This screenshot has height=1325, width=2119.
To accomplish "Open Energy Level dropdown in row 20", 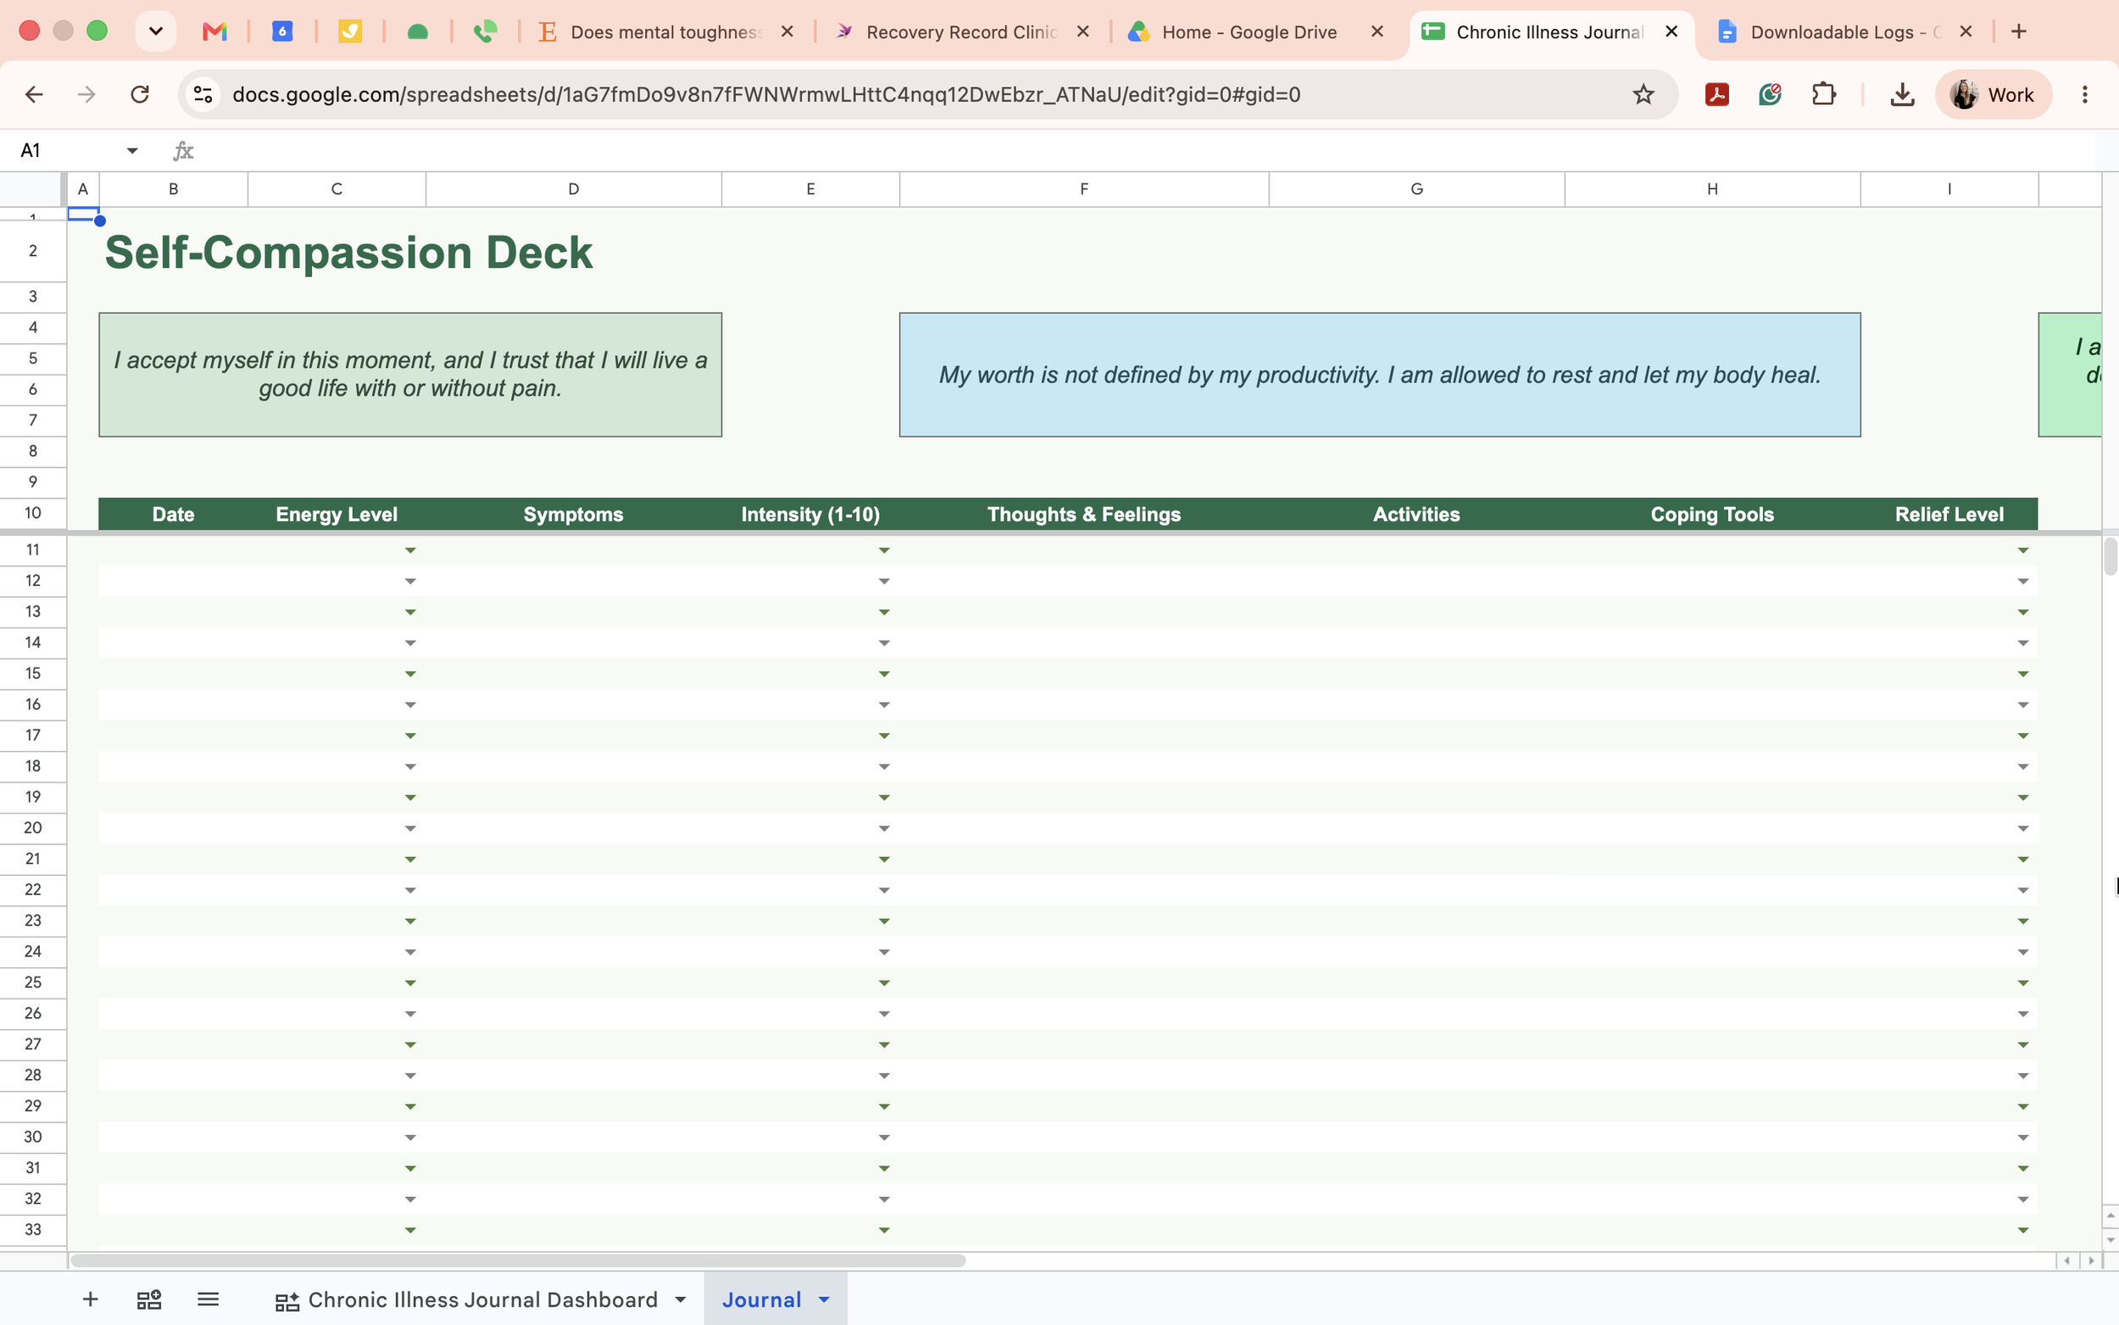I will 410,828.
